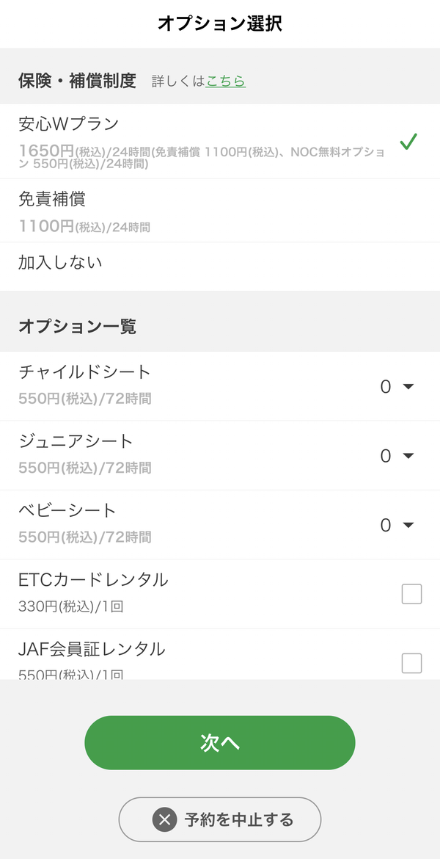This screenshot has height=859, width=440.
Task: Select the 安心Wプラン insurance option
Action: 220,142
